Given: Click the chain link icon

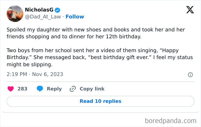Looking at the screenshot, I should pos(73,89).
